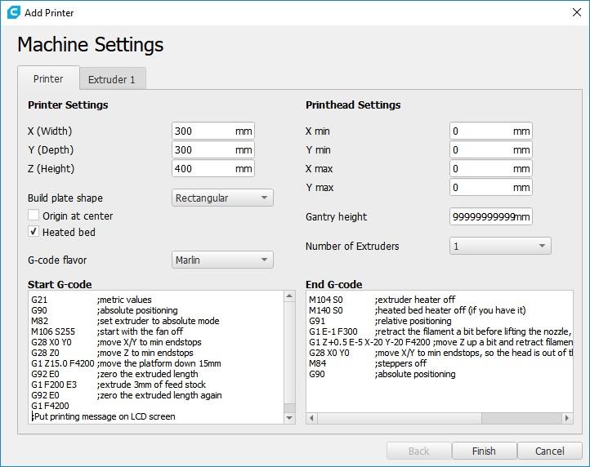Screen dimensions: 590x467
Task: Focus the Z (Height) input field
Action: (204, 168)
